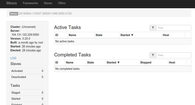
Task: Click the Deactivated slaves row
Action: 27,77
